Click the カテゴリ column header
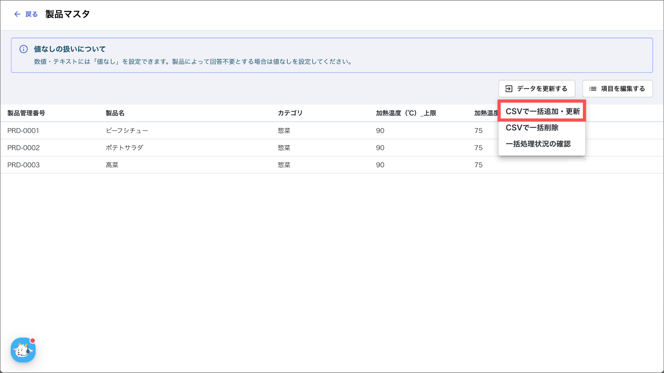The height and width of the screenshot is (373, 664). pos(290,113)
